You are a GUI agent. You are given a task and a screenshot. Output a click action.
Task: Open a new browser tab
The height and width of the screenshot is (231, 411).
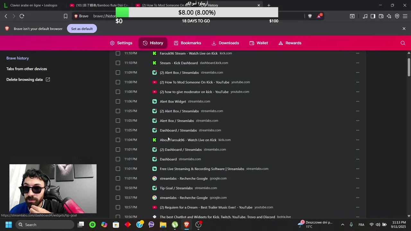pos(269,5)
